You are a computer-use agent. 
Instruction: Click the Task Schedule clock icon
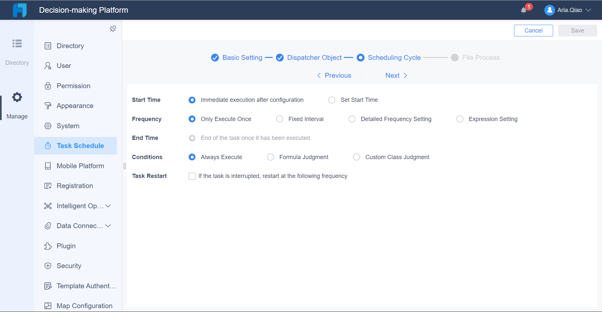click(48, 146)
